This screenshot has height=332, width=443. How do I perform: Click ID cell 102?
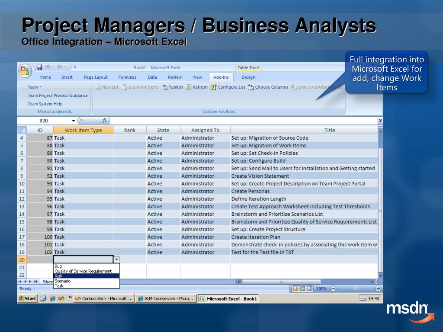[x=40, y=252]
